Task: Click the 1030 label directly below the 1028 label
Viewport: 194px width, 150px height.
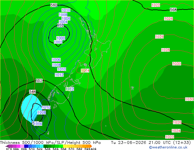Action: 177,64
